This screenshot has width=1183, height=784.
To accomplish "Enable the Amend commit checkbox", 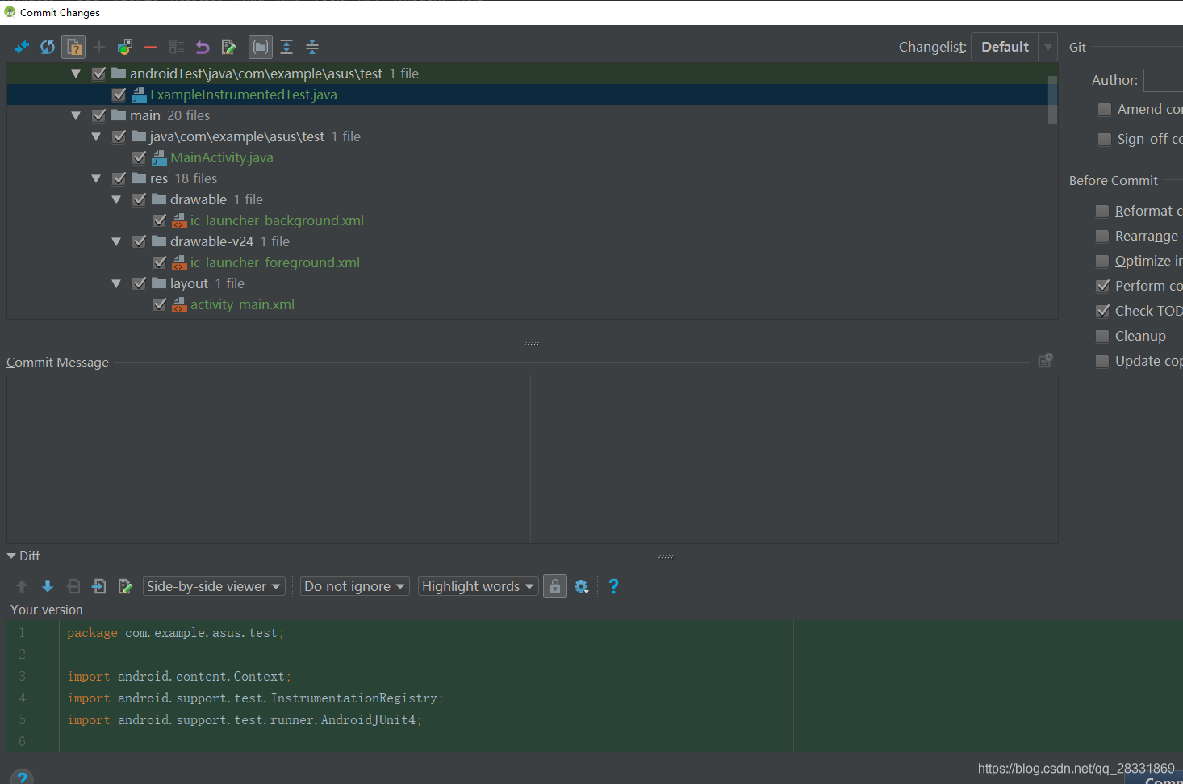I will click(x=1105, y=109).
